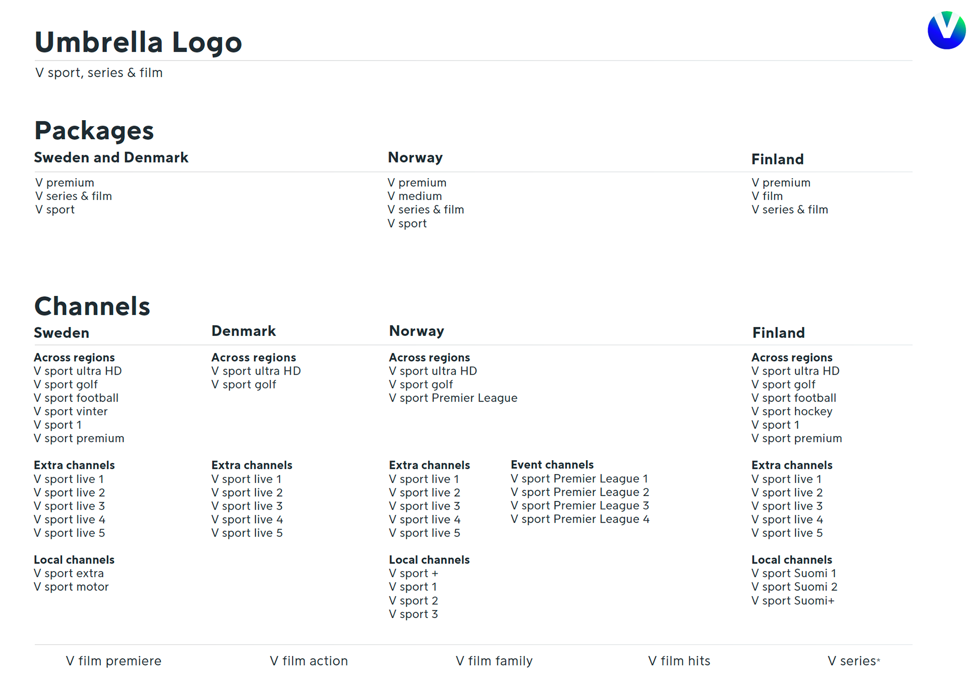Screen dimensions: 978x682
Task: Select the Umbrella Logo heading
Action: point(138,42)
